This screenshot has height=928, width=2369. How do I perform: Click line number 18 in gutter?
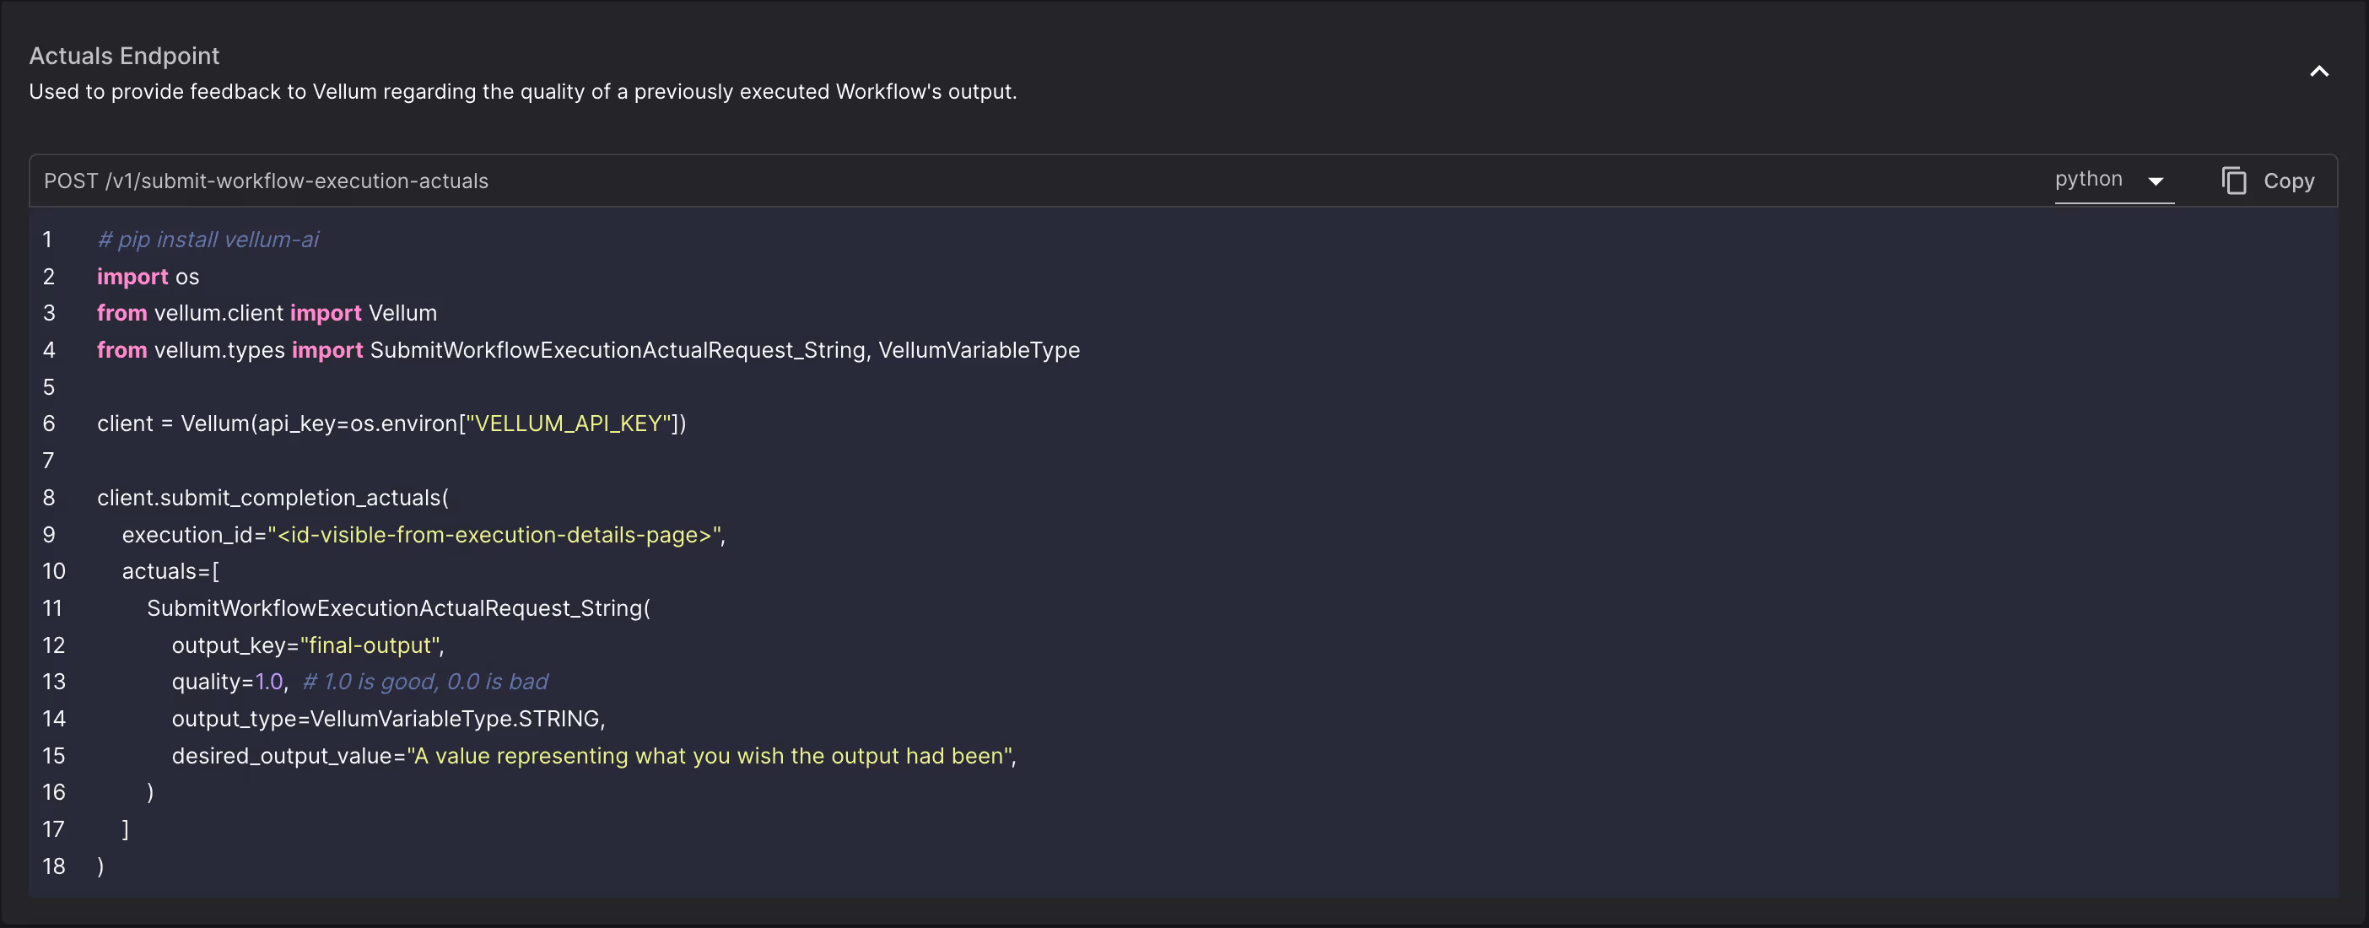coord(53,866)
